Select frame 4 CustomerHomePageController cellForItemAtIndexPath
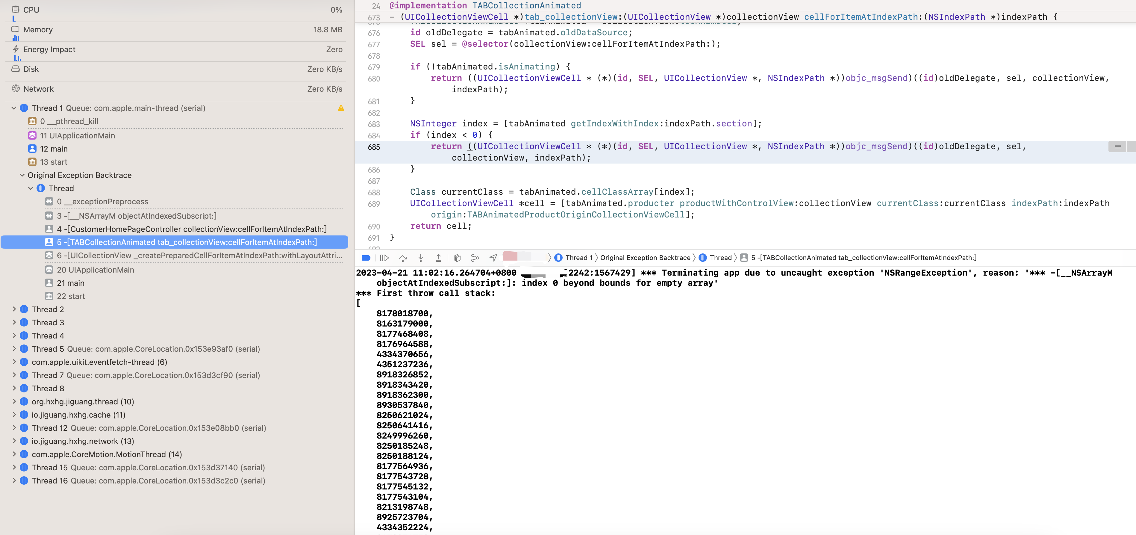 [191, 229]
